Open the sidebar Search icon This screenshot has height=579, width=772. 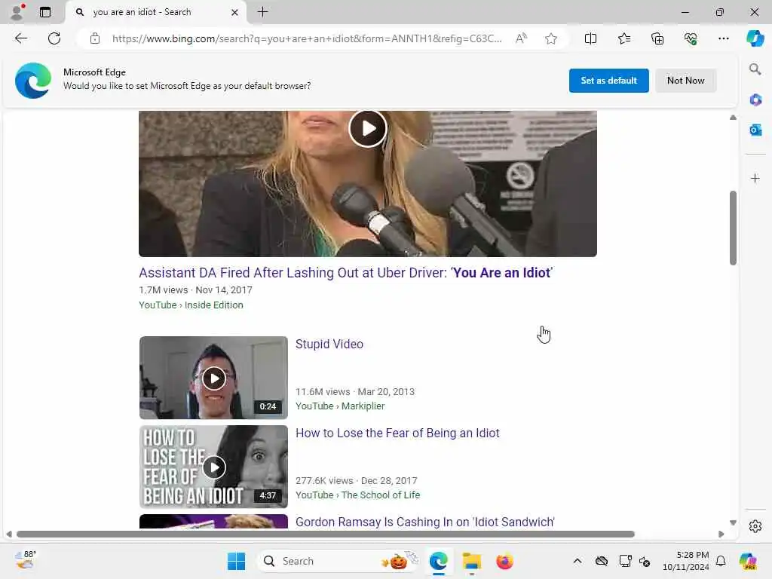pyautogui.click(x=755, y=69)
